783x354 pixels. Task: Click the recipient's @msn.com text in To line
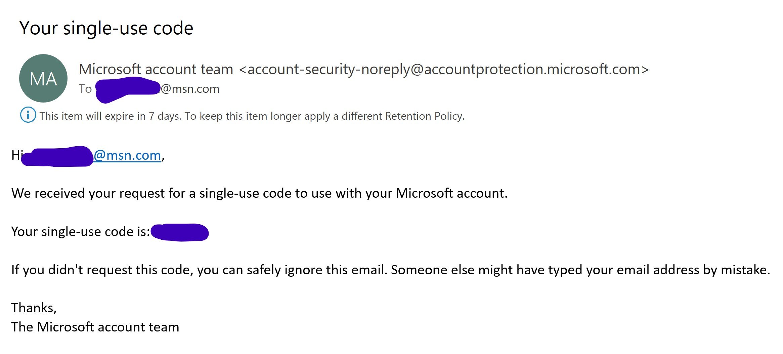(x=190, y=89)
